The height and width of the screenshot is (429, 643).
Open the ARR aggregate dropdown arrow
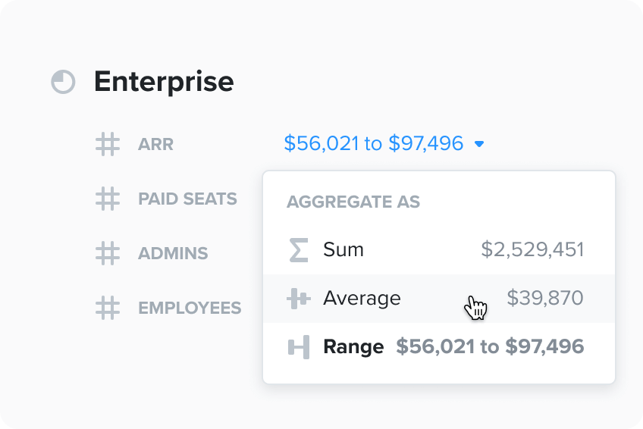click(x=479, y=144)
